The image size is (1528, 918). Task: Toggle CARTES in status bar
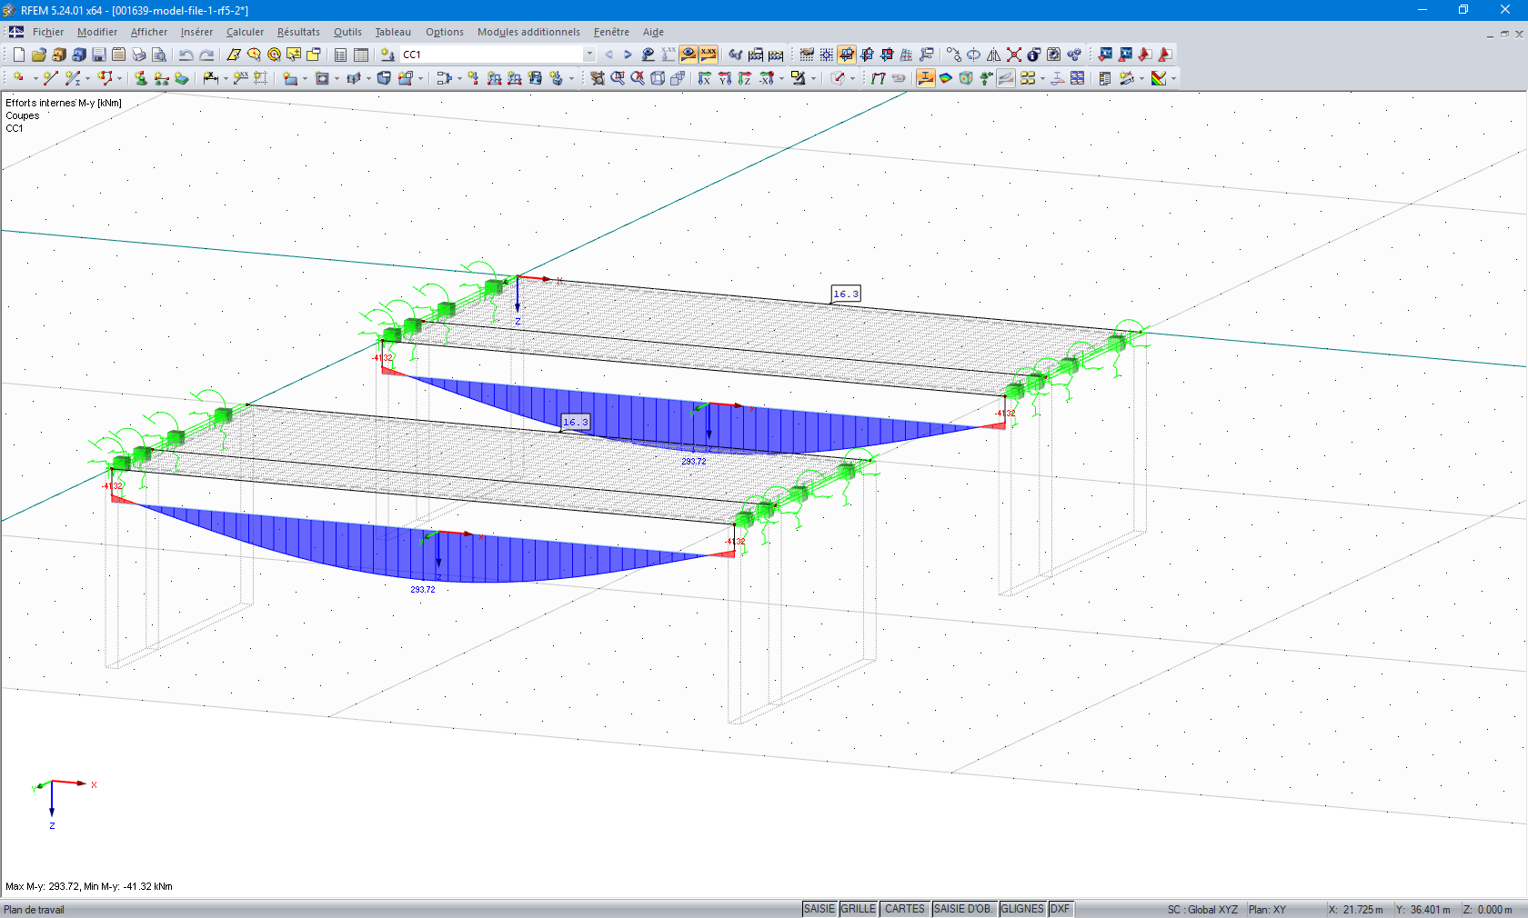point(905,909)
